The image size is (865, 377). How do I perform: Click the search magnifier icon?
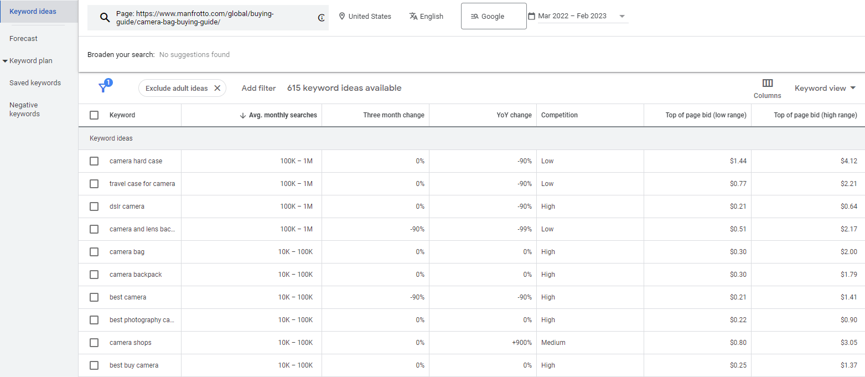(105, 17)
